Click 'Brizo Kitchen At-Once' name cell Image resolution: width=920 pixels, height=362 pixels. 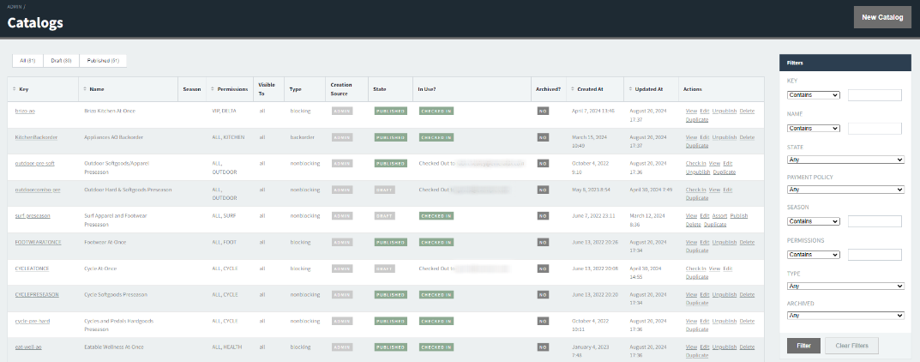(x=111, y=111)
